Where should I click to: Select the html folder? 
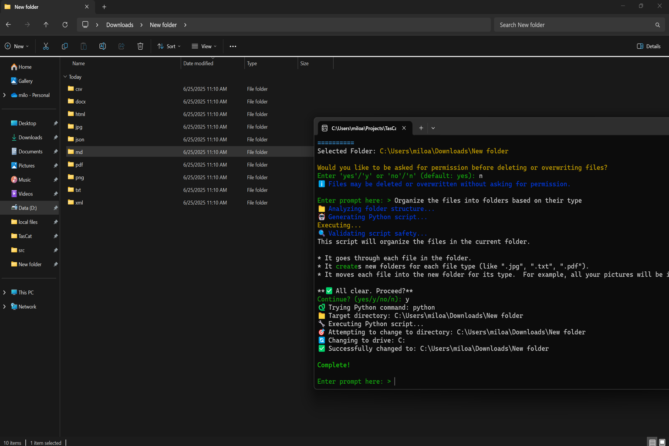pos(80,114)
